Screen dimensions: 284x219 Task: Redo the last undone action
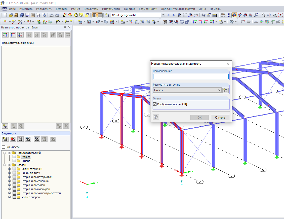point(57,15)
